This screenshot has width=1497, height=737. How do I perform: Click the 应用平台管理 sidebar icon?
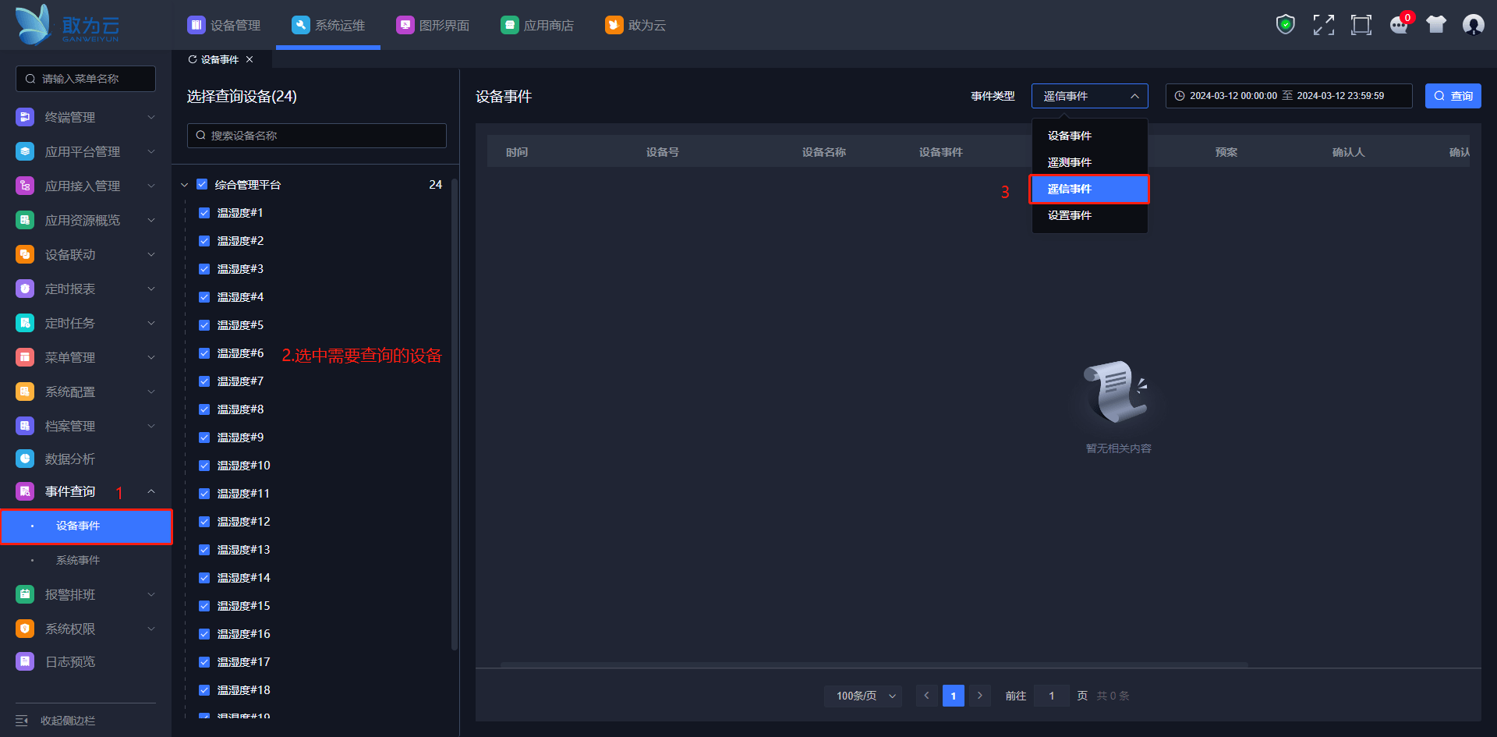coord(25,151)
